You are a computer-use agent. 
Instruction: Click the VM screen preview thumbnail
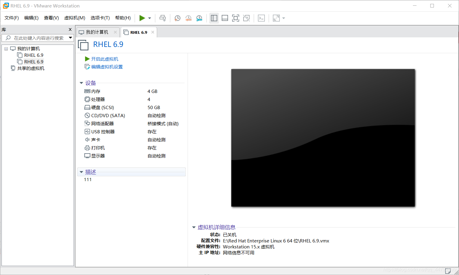323,138
